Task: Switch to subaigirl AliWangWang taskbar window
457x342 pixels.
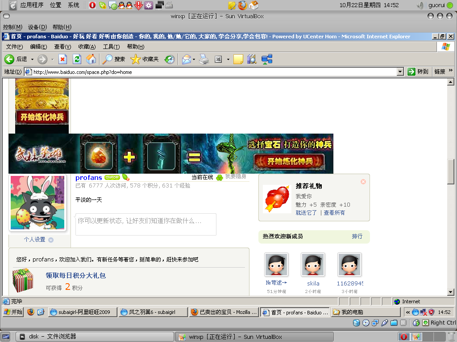Action: click(x=83, y=312)
